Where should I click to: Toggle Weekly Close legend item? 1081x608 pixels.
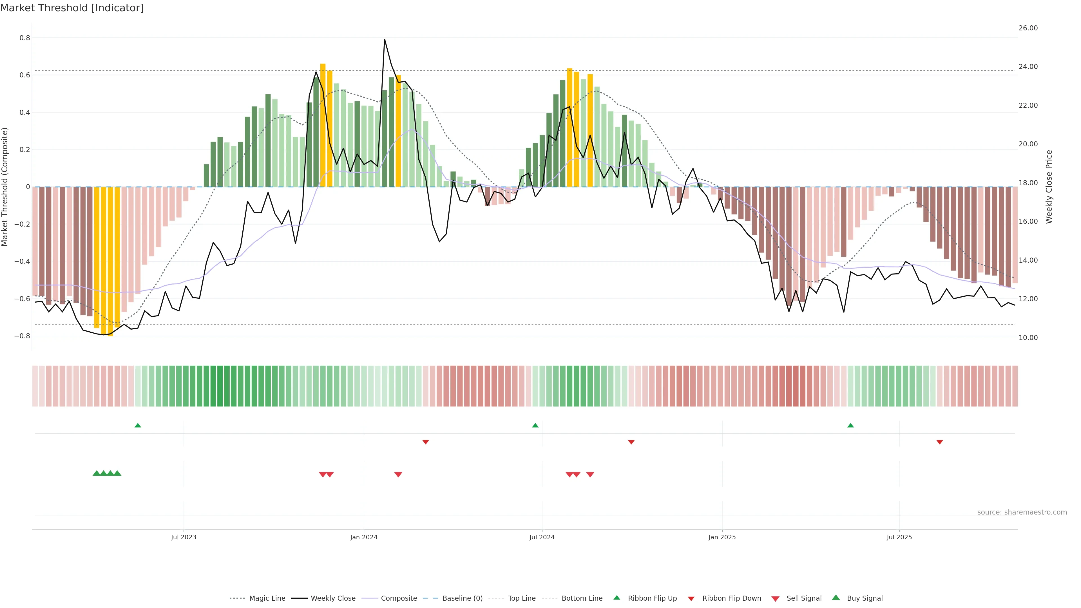(333, 598)
